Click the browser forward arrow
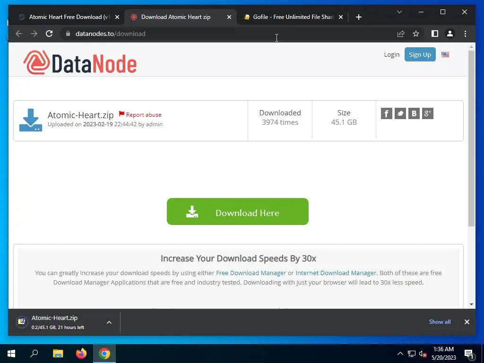 [x=34, y=34]
